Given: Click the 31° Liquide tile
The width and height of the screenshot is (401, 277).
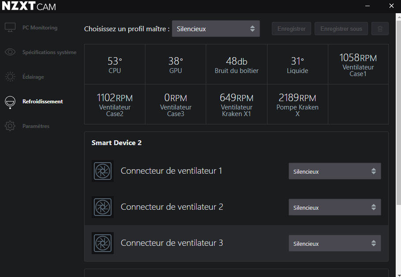Looking at the screenshot, I should [x=297, y=64].
